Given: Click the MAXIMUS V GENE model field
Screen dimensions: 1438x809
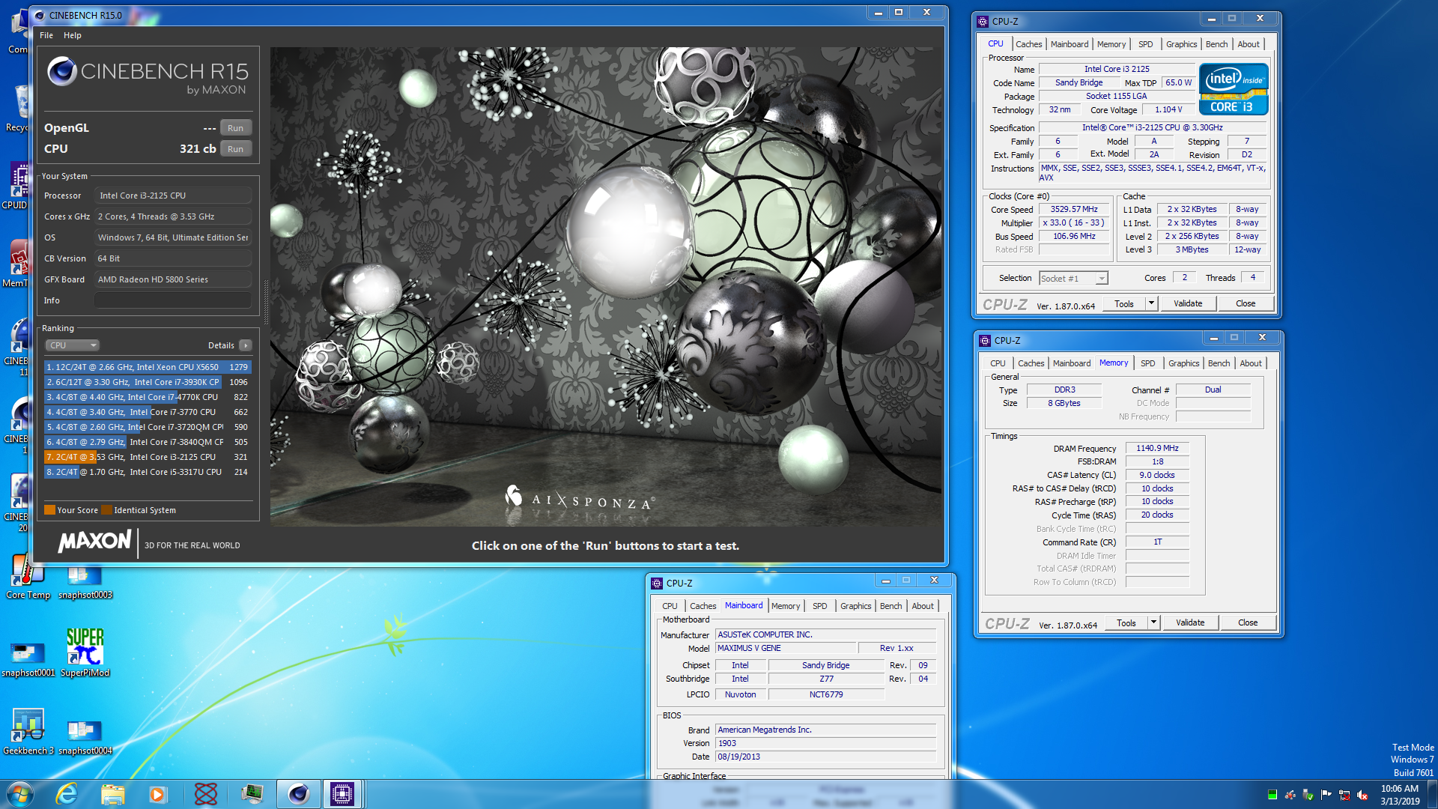Looking at the screenshot, I should coord(785,648).
